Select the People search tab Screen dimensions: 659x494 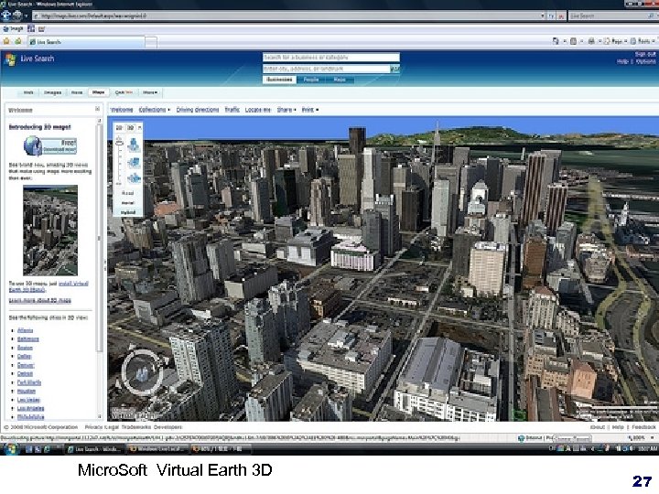point(311,80)
